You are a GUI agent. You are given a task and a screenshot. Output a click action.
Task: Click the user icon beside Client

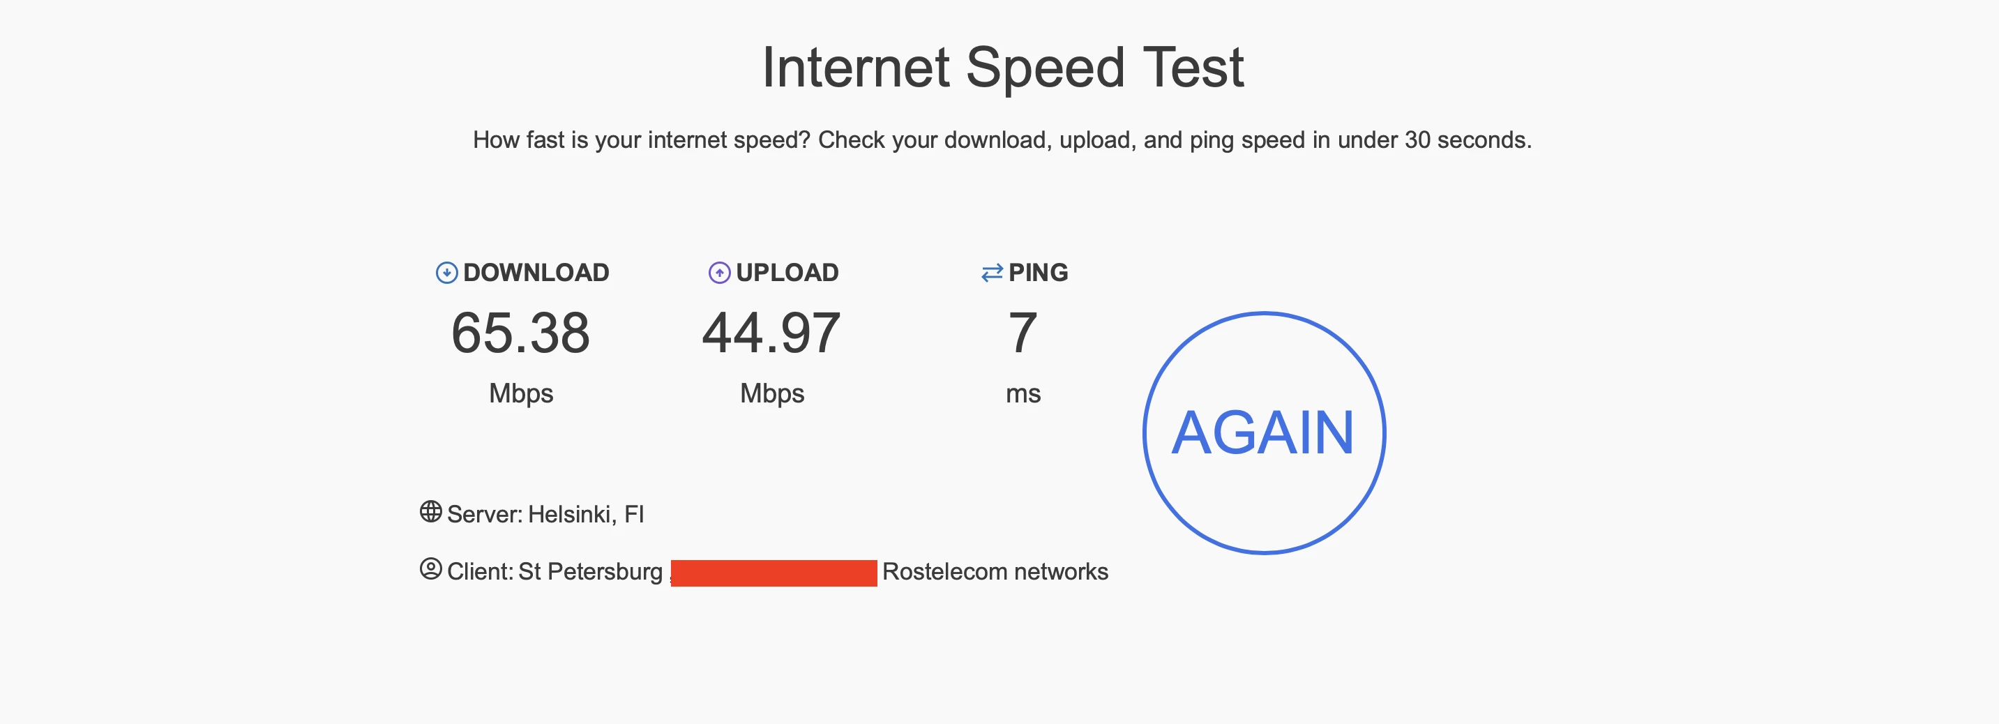430,568
